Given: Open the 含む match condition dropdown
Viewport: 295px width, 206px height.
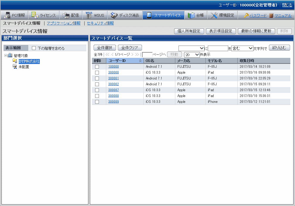Looking at the screenshot, I should coord(242,48).
